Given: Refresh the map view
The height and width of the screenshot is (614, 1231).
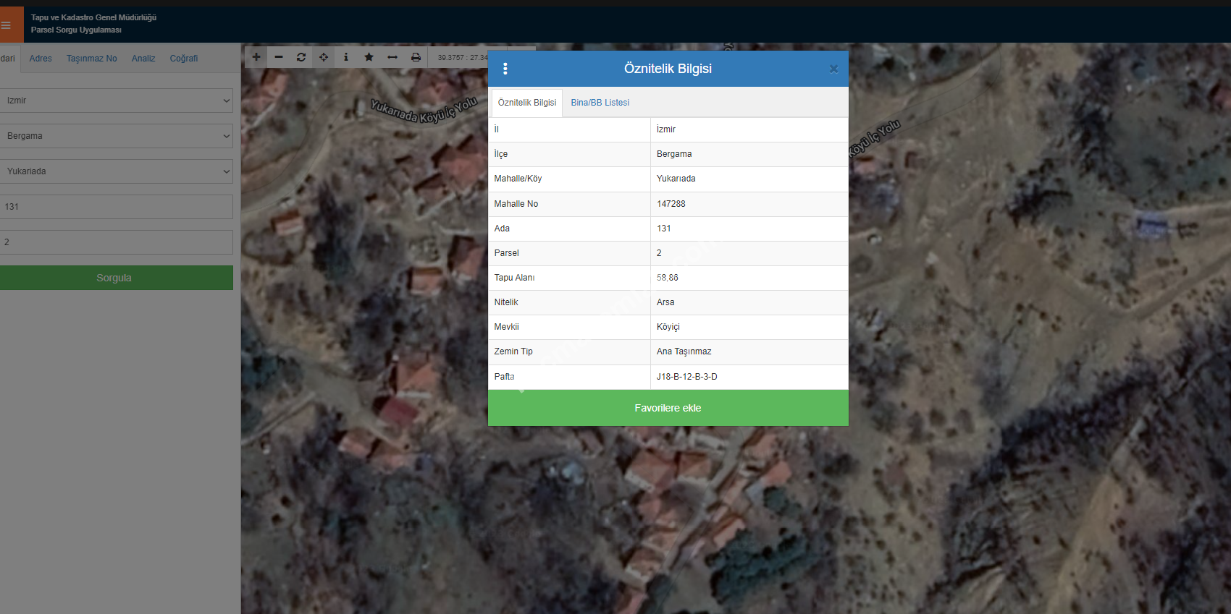Looking at the screenshot, I should coord(301,57).
